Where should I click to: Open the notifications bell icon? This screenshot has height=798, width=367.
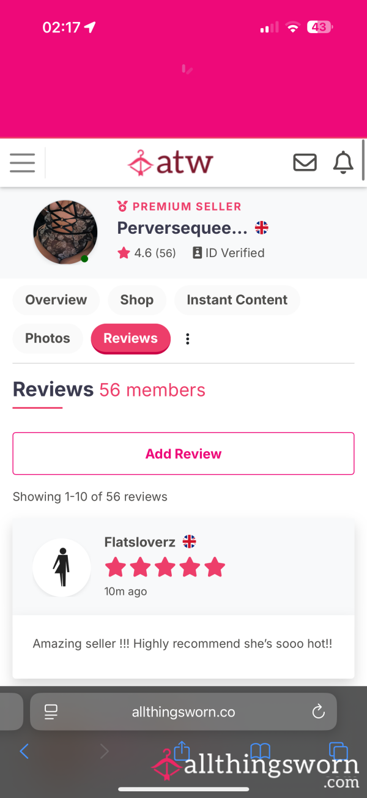click(x=343, y=163)
